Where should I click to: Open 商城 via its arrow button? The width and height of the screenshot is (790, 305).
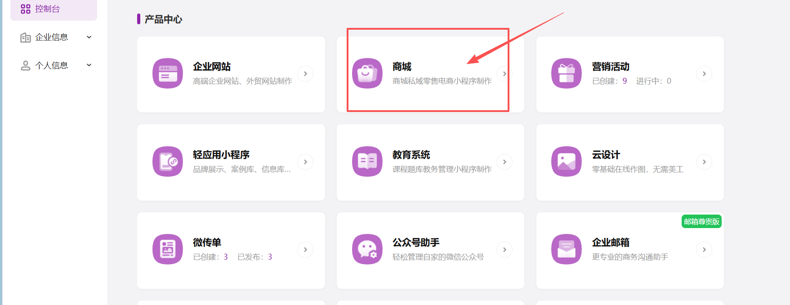click(504, 74)
